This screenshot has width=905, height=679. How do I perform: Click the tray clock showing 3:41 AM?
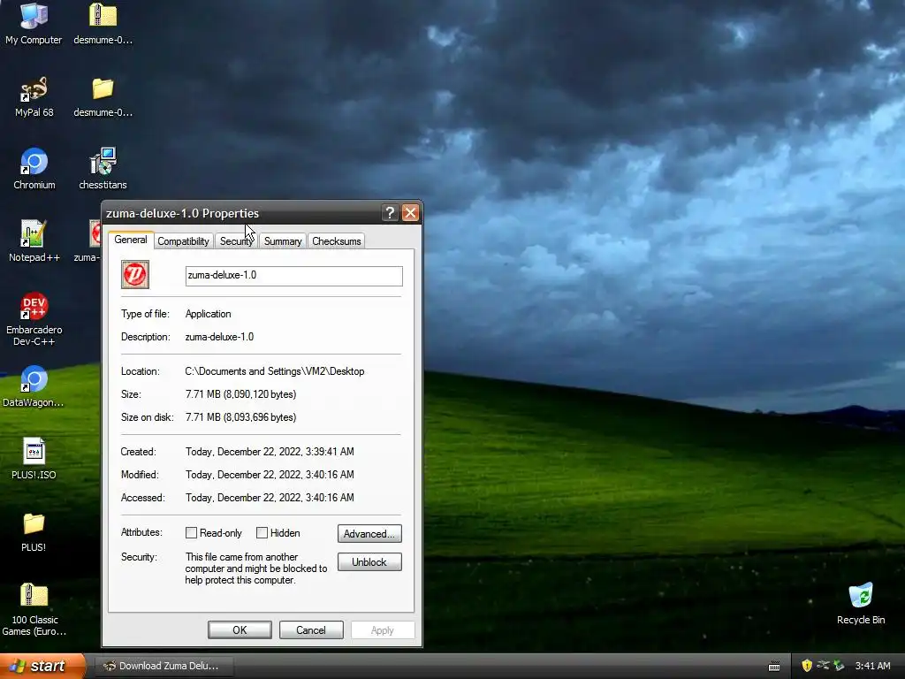click(x=872, y=666)
